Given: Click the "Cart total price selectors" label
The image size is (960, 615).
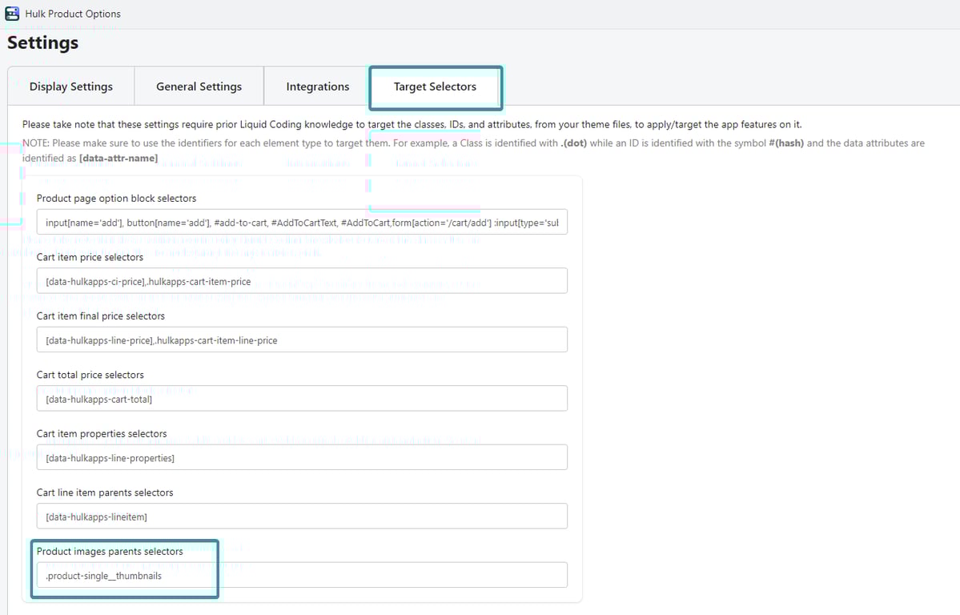Looking at the screenshot, I should (90, 375).
